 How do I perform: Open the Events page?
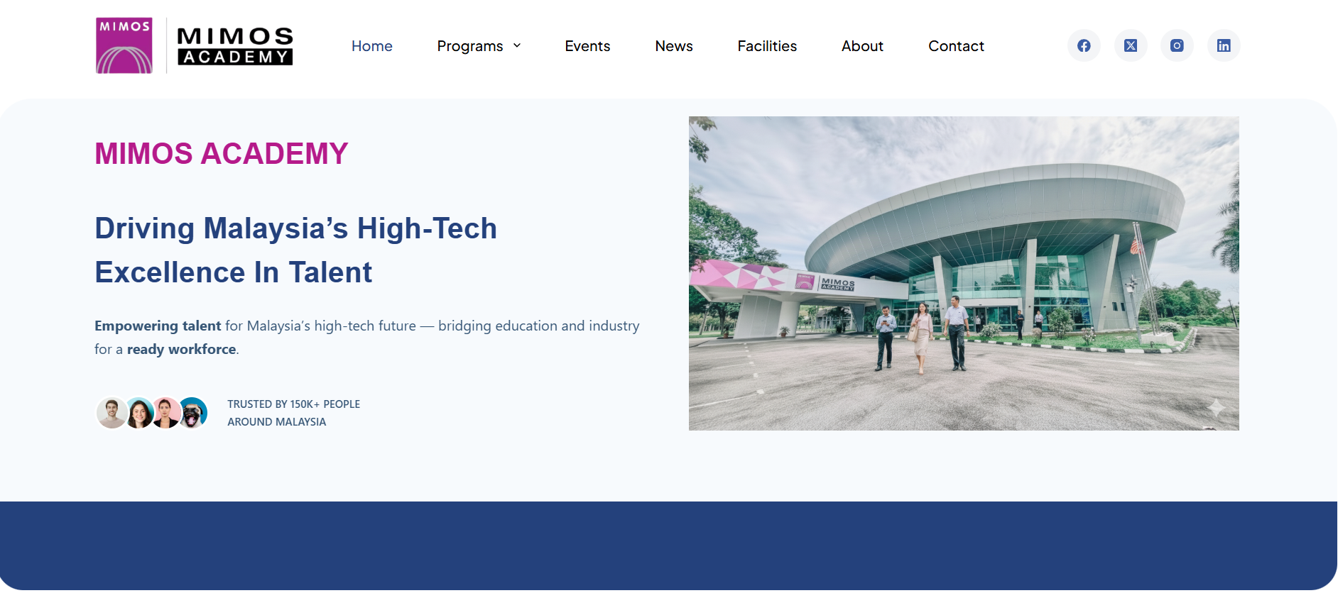[587, 46]
